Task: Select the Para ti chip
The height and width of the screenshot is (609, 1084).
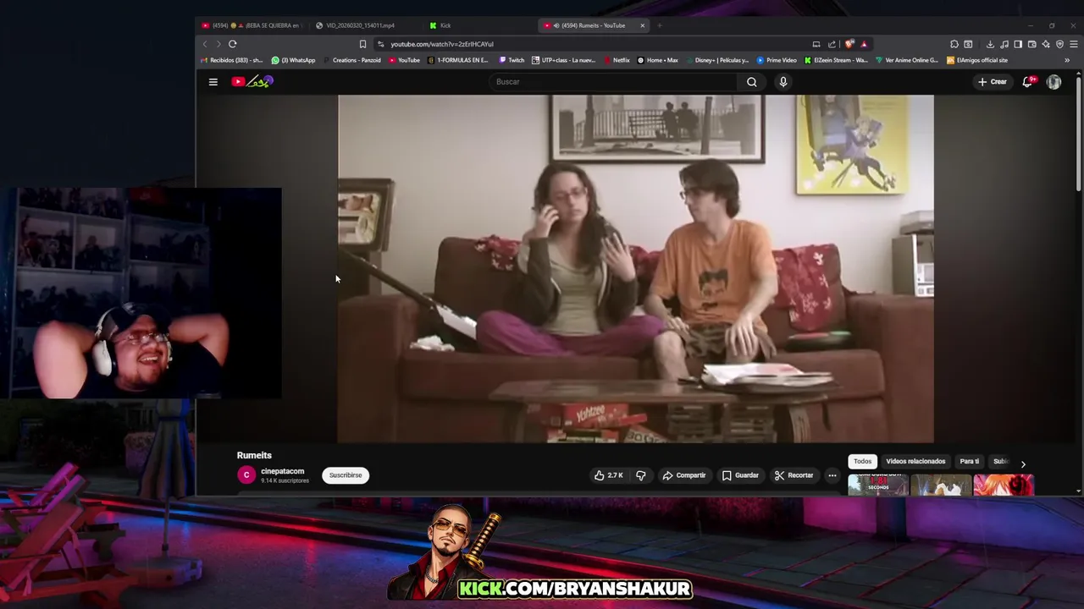Action: point(970,462)
